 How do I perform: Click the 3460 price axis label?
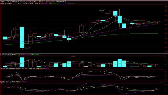tap(166, 16)
